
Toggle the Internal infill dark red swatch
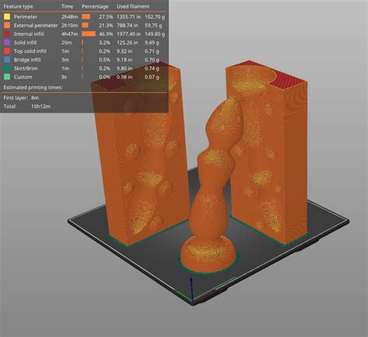[x=7, y=34]
